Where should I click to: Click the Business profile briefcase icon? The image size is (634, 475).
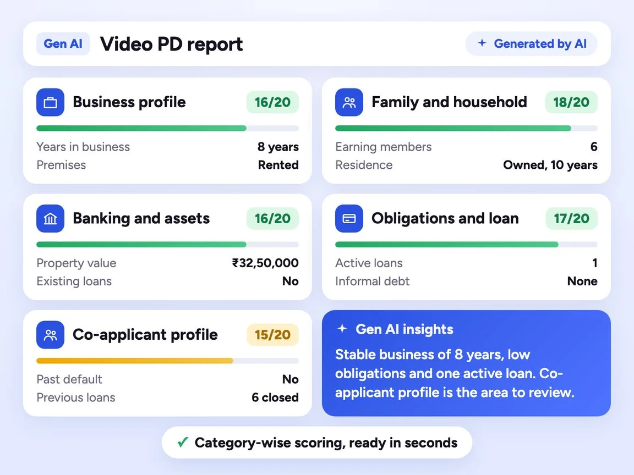[50, 102]
